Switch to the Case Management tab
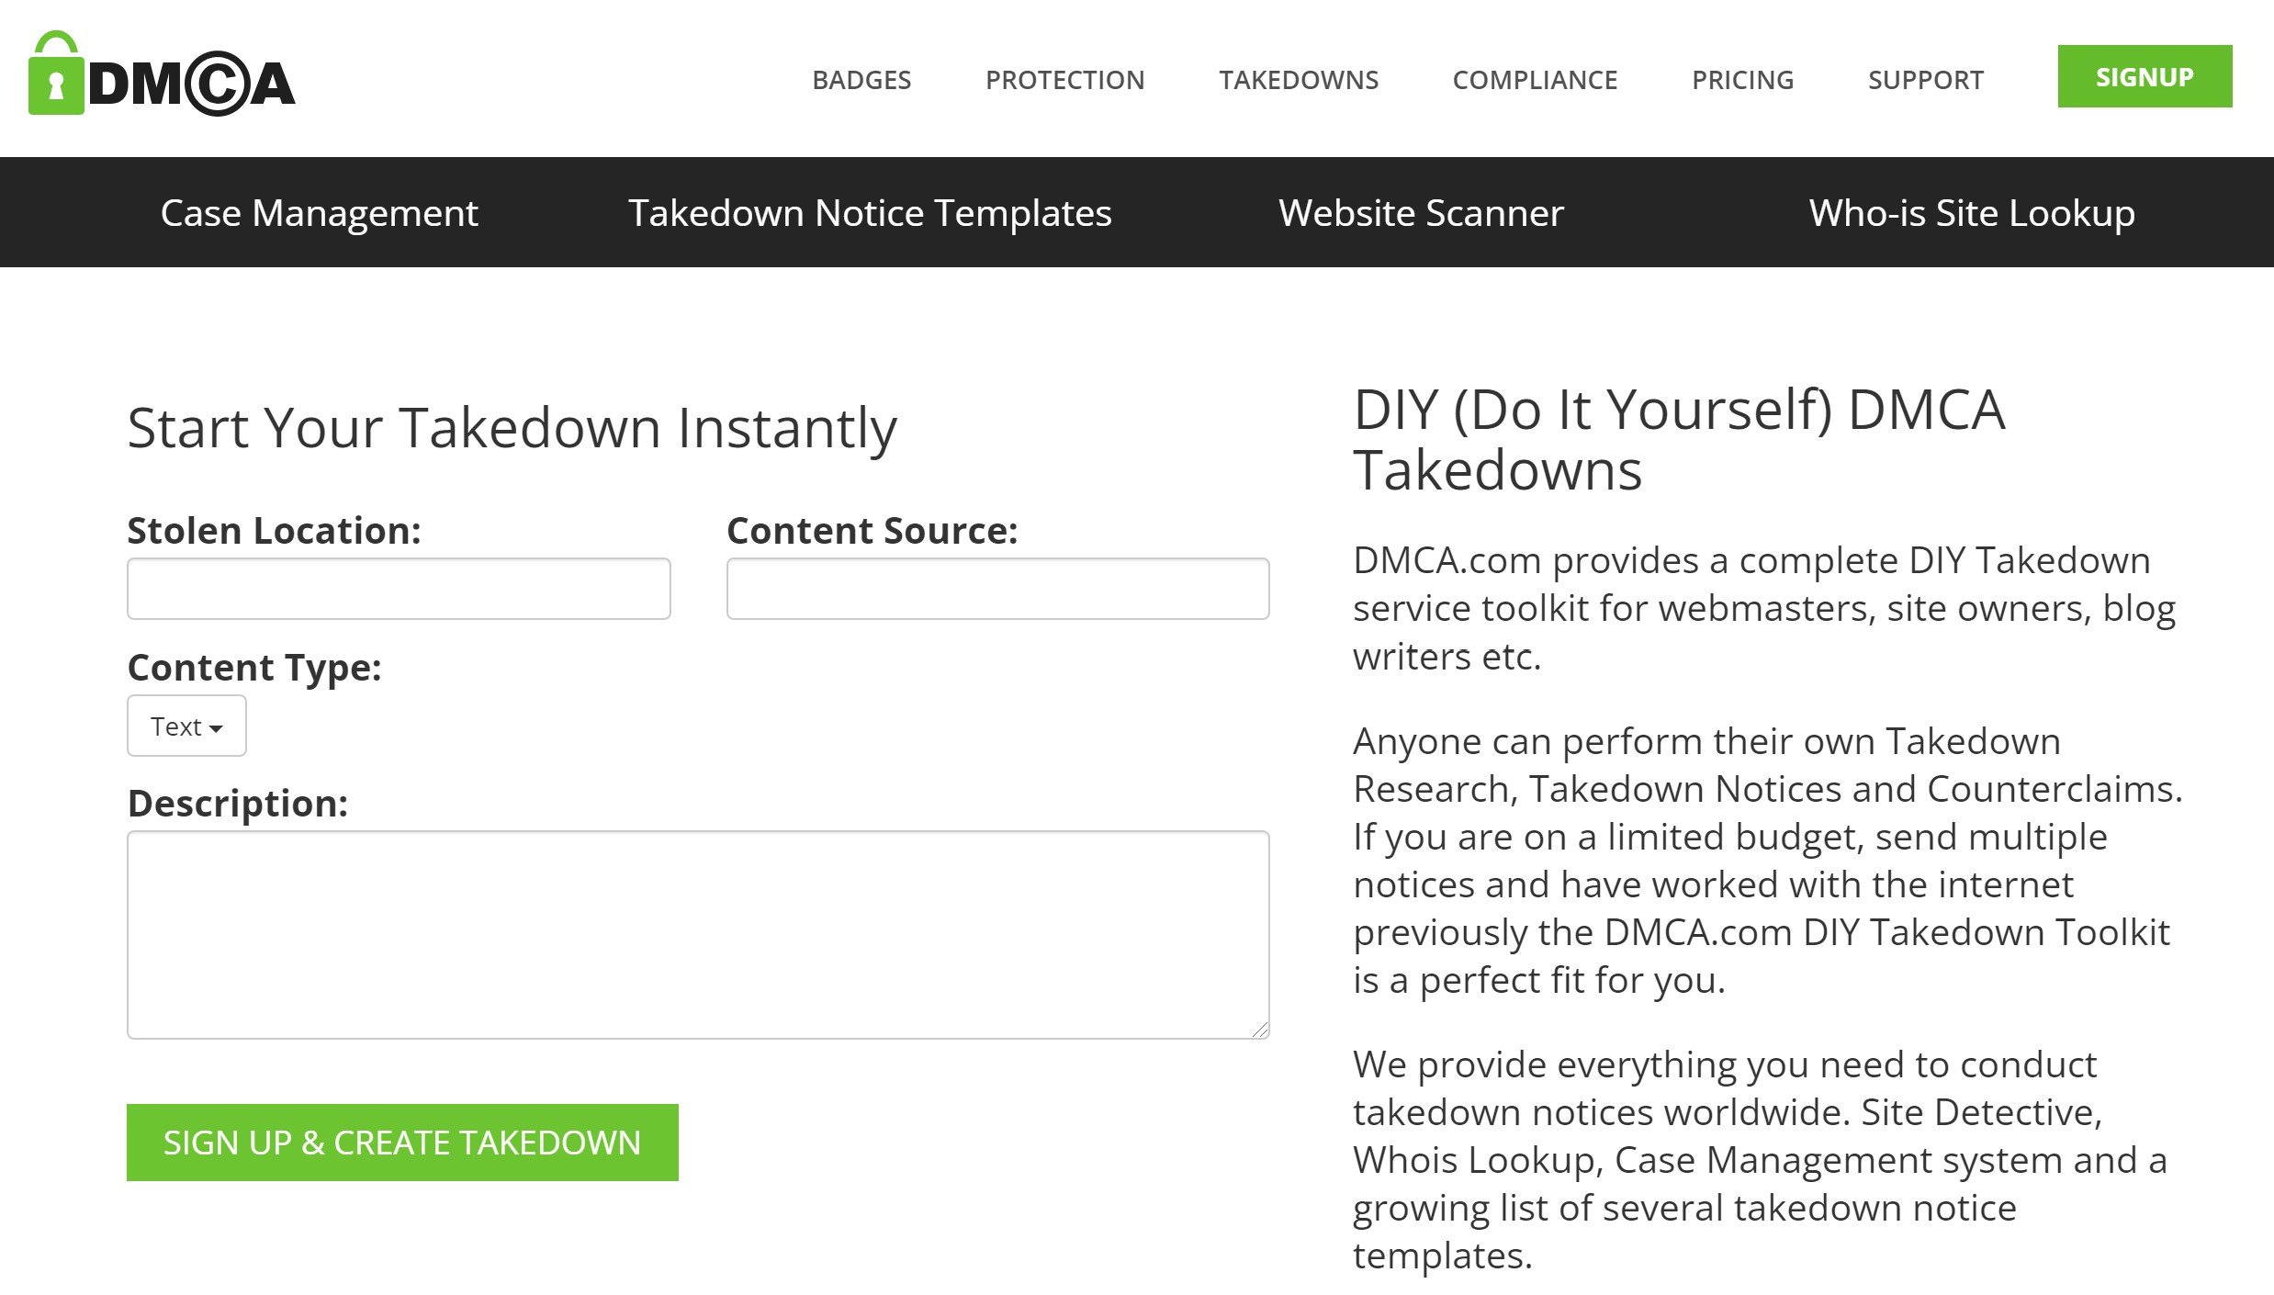Image resolution: width=2274 pixels, height=1295 pixels. [x=319, y=213]
